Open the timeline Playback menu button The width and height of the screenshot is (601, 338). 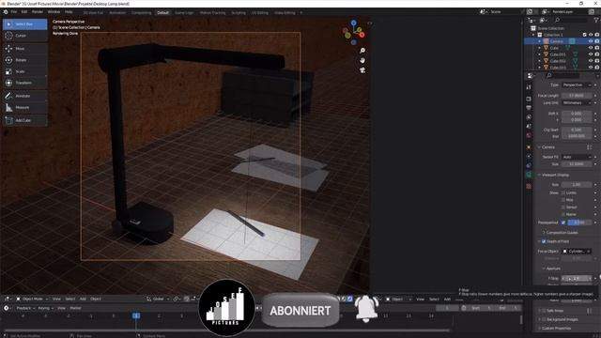pos(25,308)
